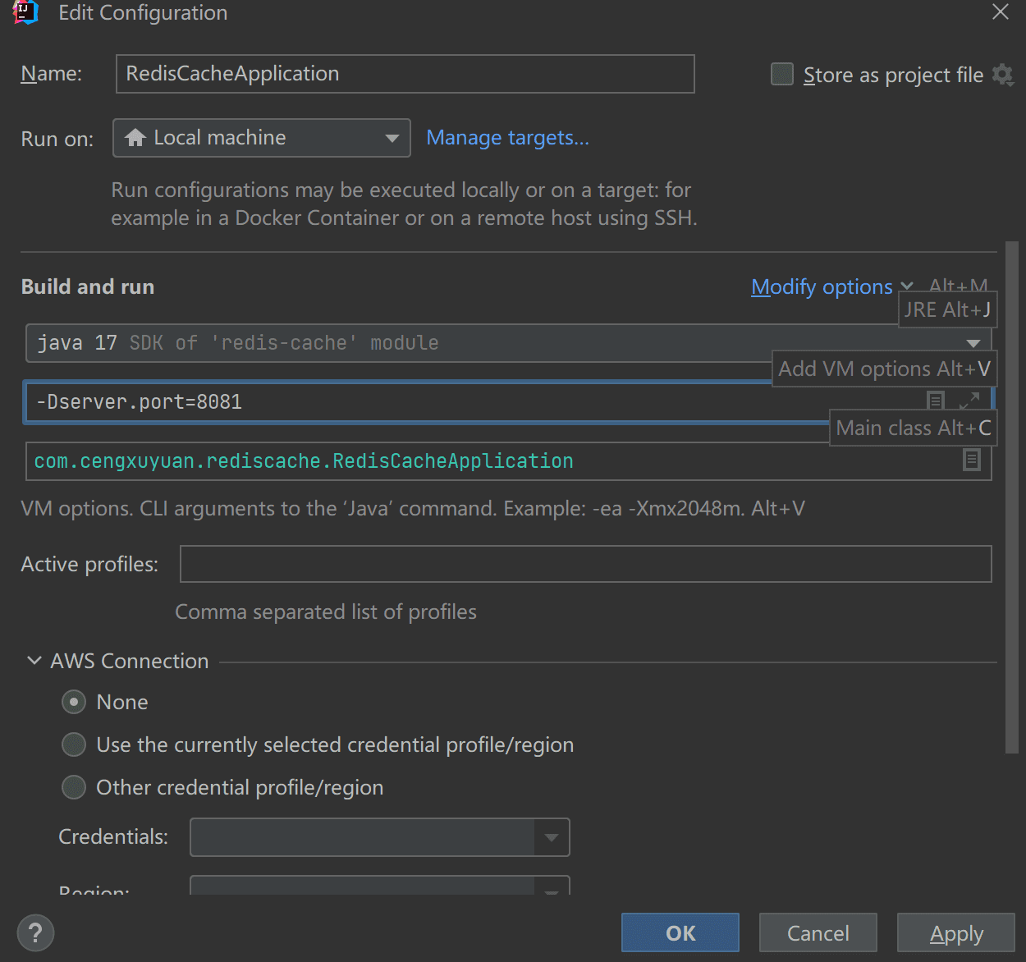Click the IntelliJ IDEA logo in title bar
The image size is (1026, 962).
tap(26, 11)
